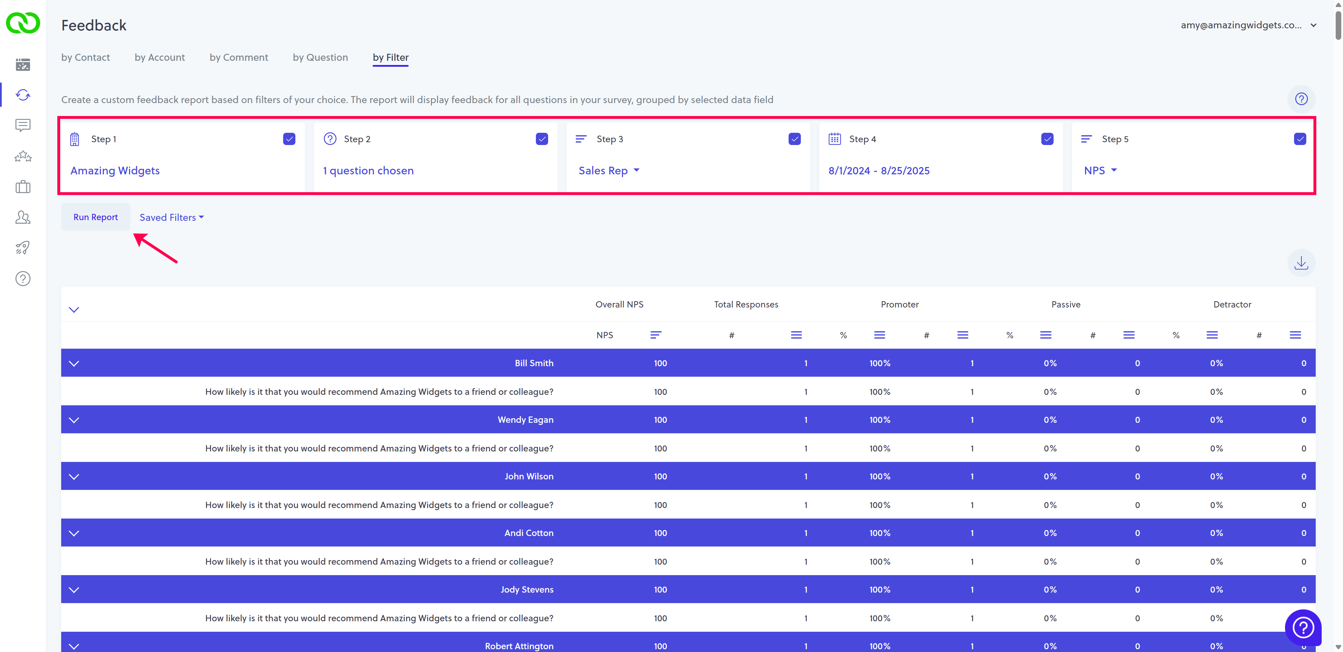Collapse the Wendy Eagan row
The image size is (1343, 652).
tap(74, 420)
